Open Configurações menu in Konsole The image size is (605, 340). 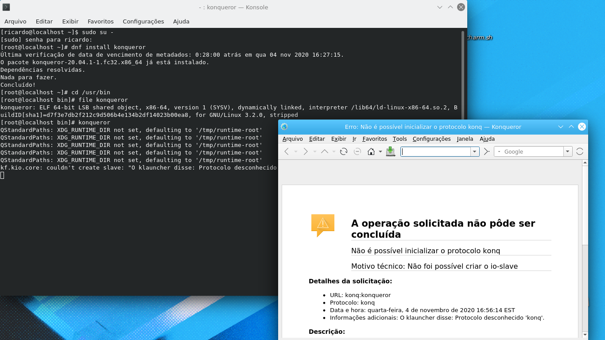click(143, 21)
